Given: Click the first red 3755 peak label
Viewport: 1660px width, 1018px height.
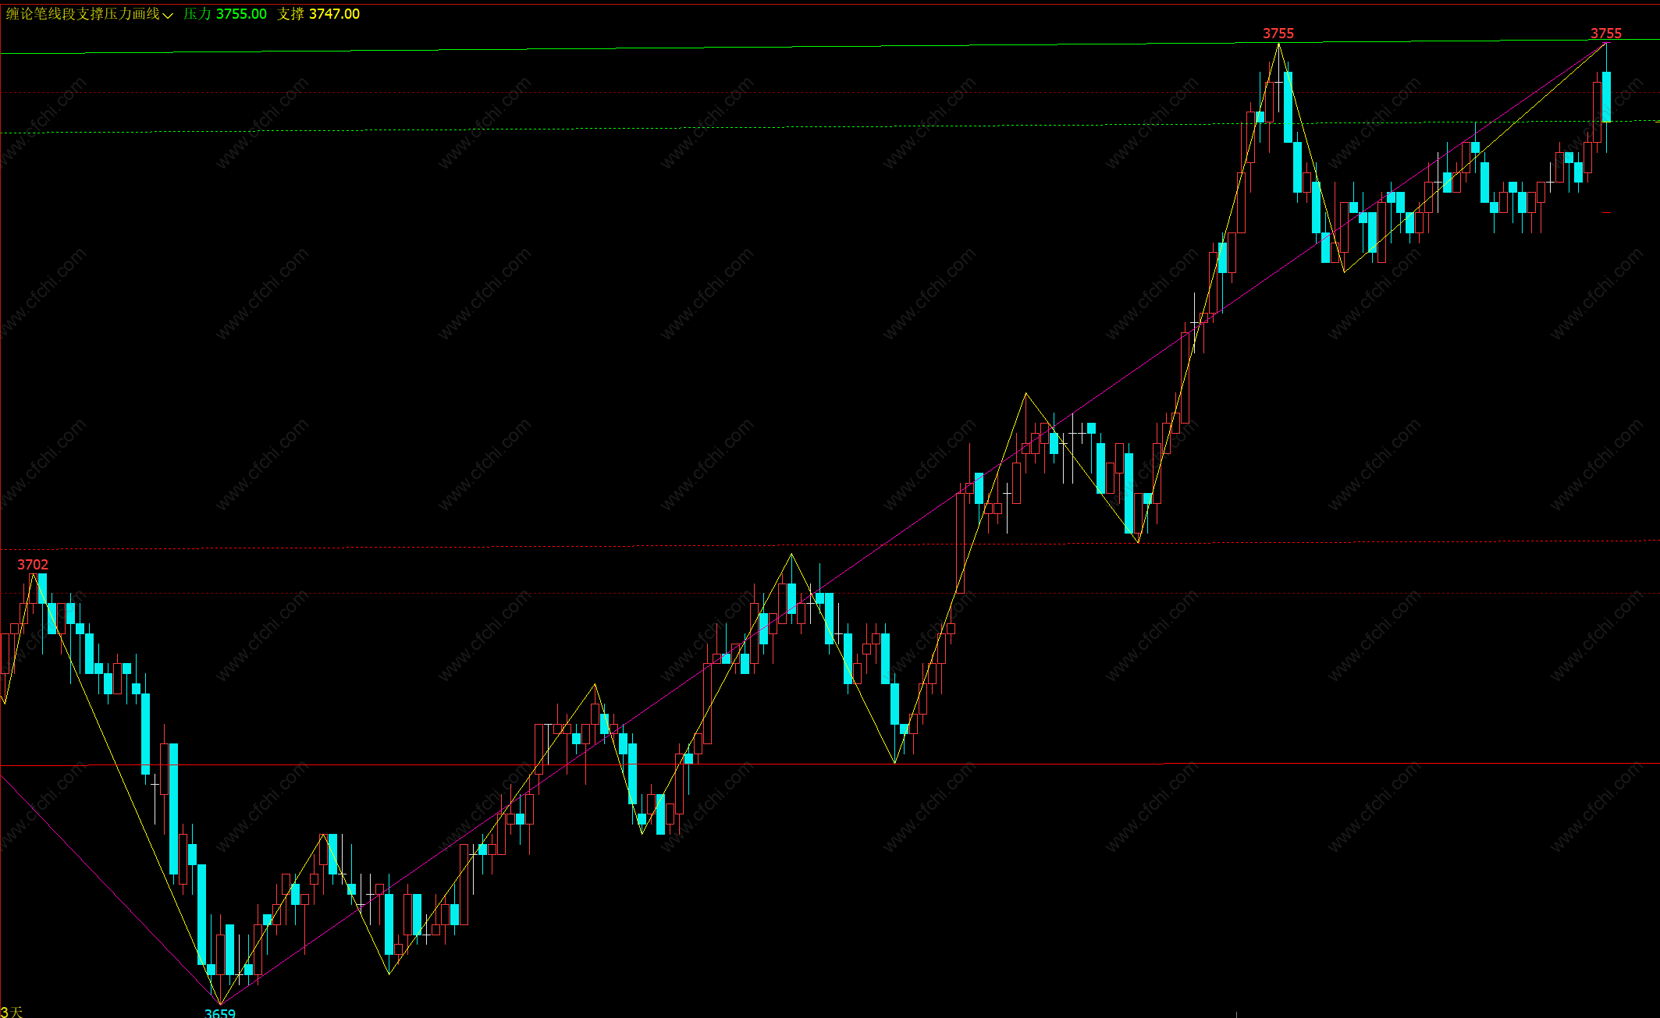Looking at the screenshot, I should [1278, 34].
